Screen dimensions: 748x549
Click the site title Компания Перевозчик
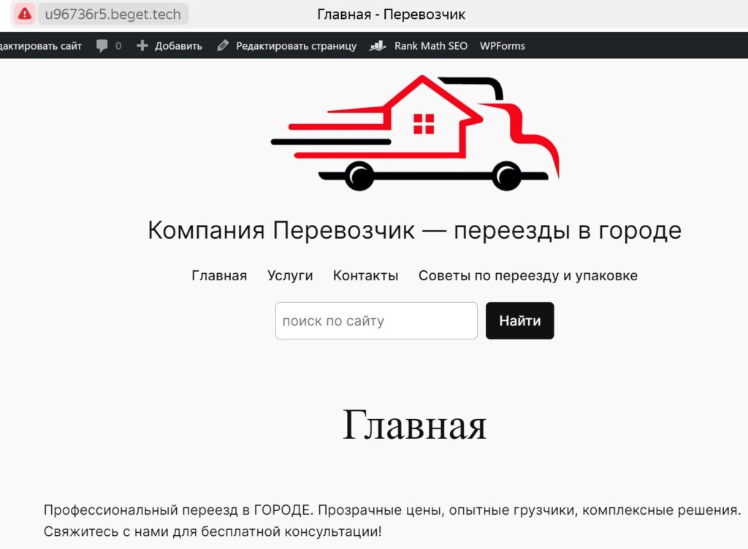coord(415,231)
